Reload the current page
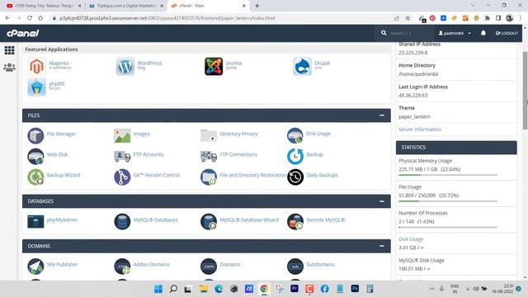528x297 pixels. click(30, 18)
